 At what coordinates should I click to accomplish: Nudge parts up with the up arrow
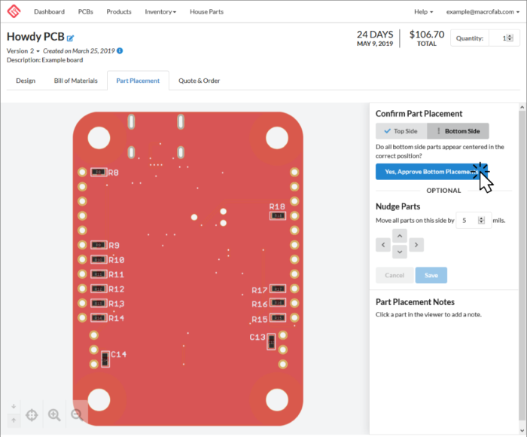[401, 236]
